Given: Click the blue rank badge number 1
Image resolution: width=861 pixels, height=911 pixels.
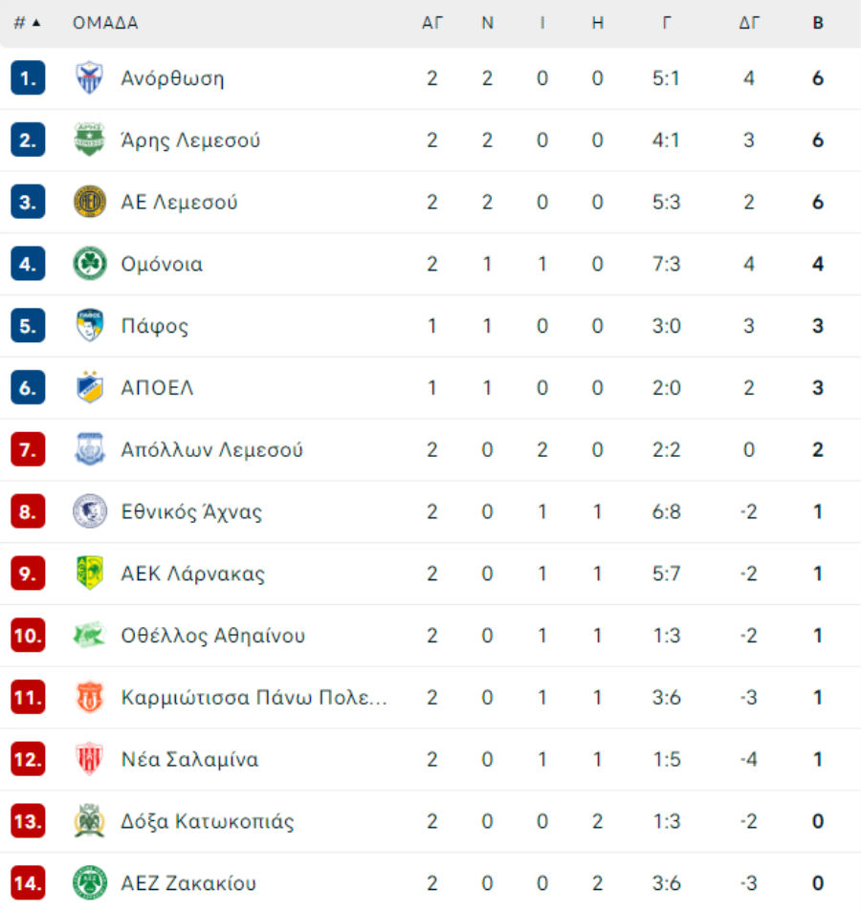Looking at the screenshot, I should [x=28, y=77].
